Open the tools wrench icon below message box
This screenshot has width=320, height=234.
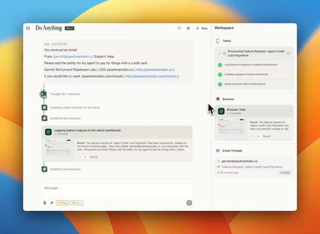coord(52,203)
